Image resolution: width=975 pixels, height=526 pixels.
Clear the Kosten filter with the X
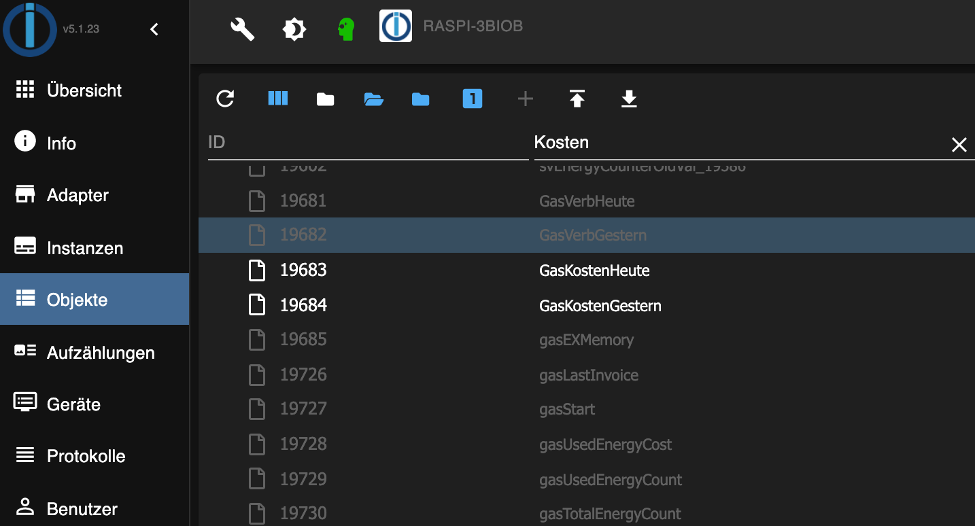pyautogui.click(x=959, y=144)
